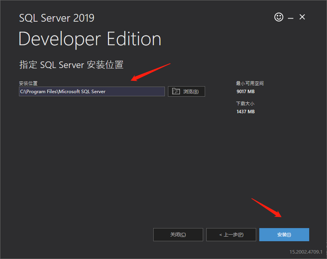The height and width of the screenshot is (259, 327).
Task: Click the 安装位置 label above the path field
Action: pyautogui.click(x=27, y=83)
